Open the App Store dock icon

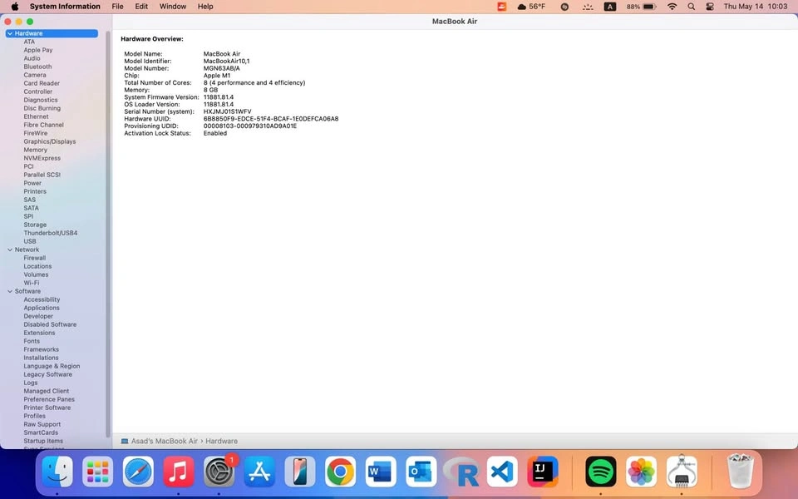(259, 472)
